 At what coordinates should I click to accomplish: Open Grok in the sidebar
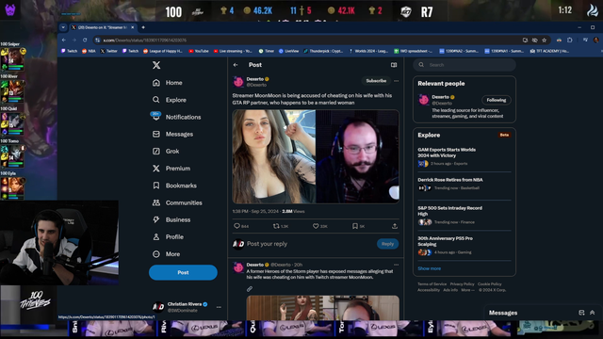[166, 151]
